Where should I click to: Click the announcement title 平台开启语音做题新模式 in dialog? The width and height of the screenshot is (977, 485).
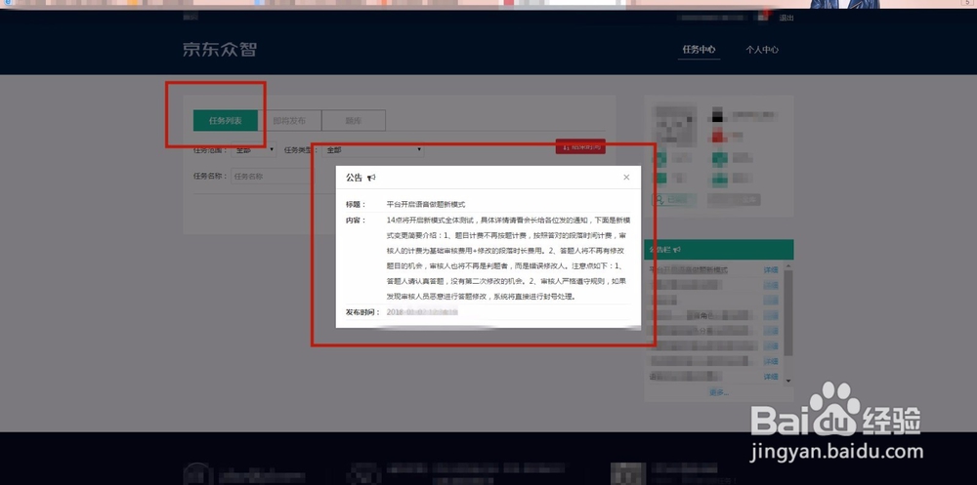pyautogui.click(x=426, y=204)
